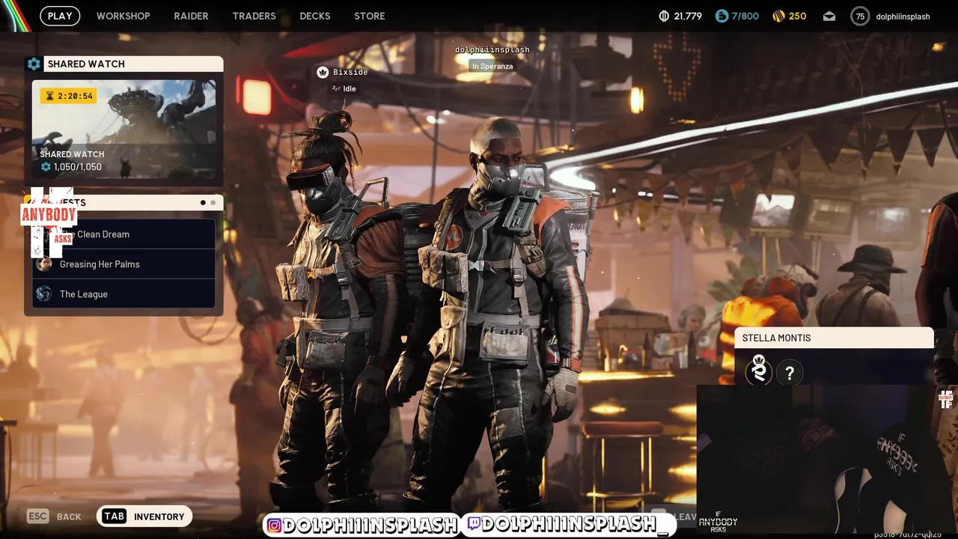Select party member name Bixside

[x=350, y=72]
